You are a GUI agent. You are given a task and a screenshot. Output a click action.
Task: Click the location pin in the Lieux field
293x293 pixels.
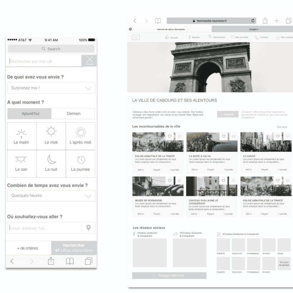[89, 227]
